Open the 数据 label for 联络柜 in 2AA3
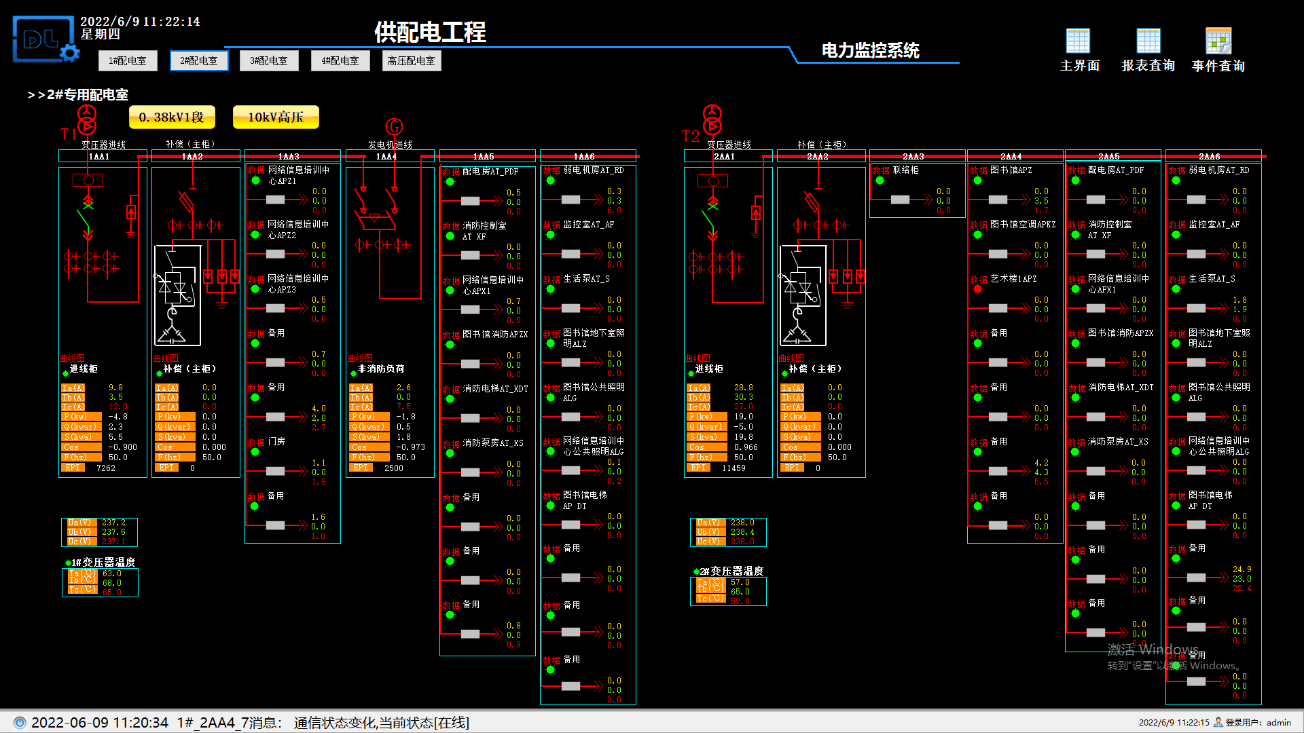 pyautogui.click(x=881, y=170)
